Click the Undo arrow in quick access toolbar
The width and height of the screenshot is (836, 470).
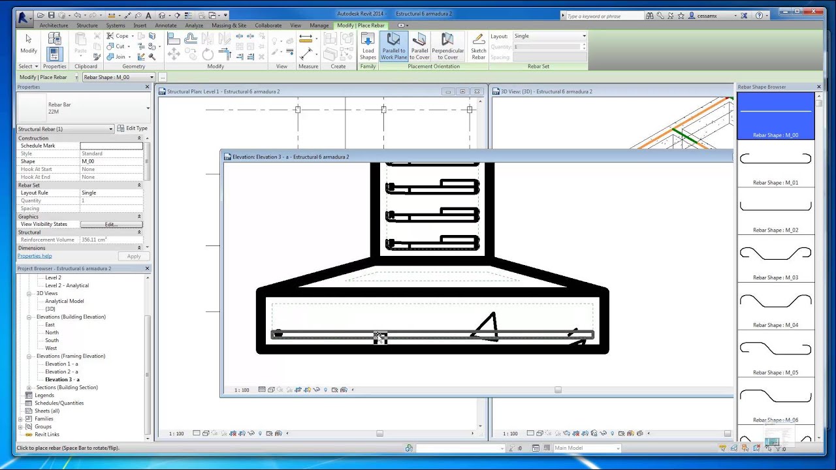[x=78, y=15]
